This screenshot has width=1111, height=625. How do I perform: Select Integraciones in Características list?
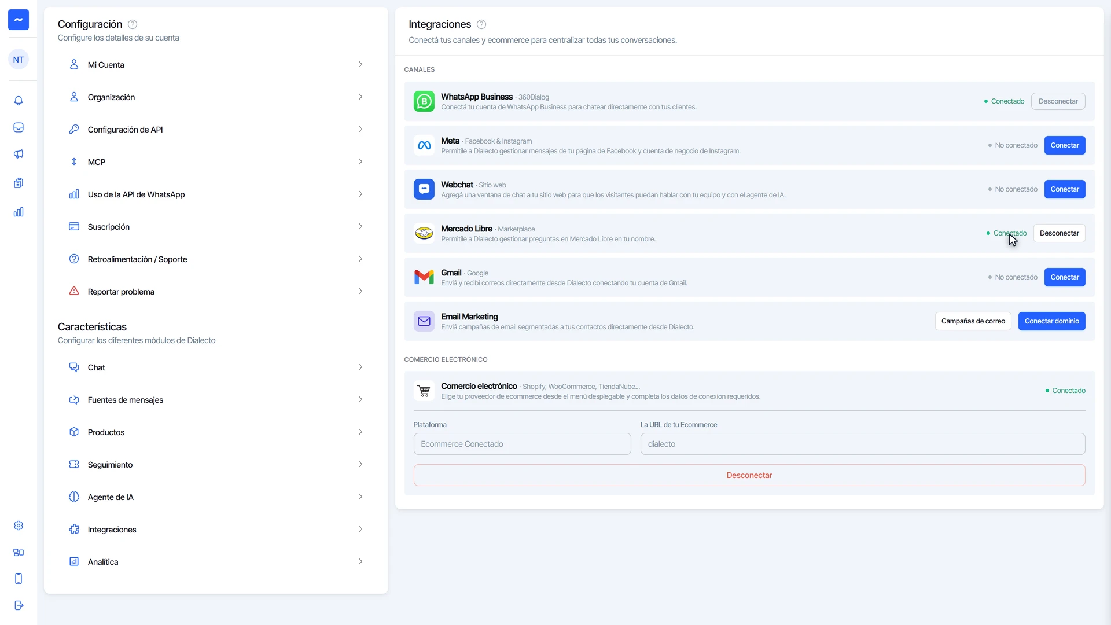[216, 529]
